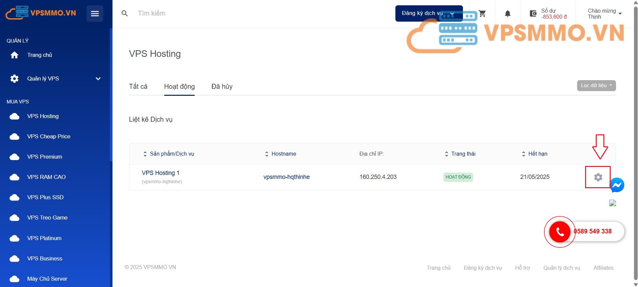This screenshot has height=287, width=638.
Task: Click the search magnifier icon
Action: (x=125, y=14)
